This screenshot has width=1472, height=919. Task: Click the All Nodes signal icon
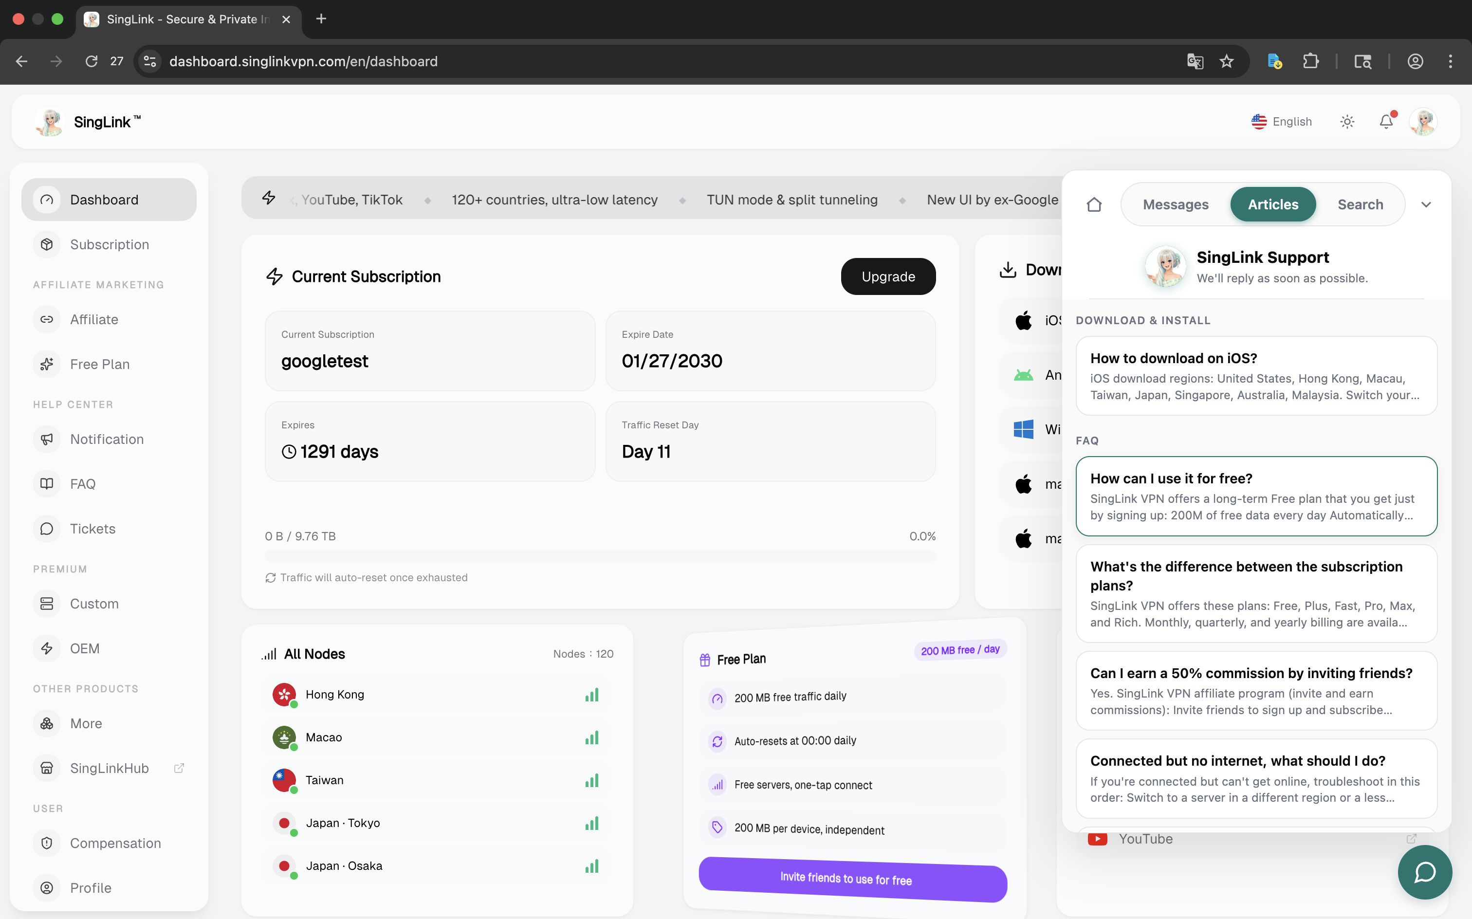pyautogui.click(x=269, y=654)
